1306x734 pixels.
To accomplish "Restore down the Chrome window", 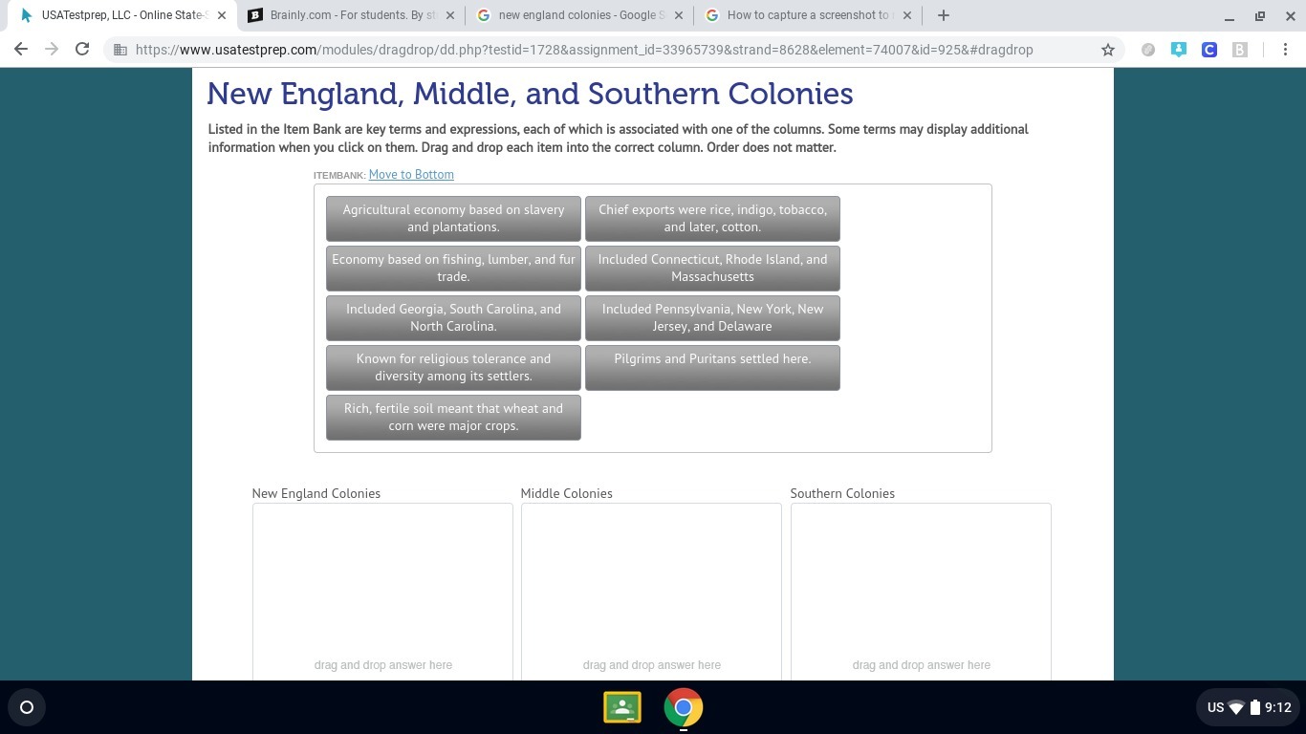I will click(x=1260, y=15).
